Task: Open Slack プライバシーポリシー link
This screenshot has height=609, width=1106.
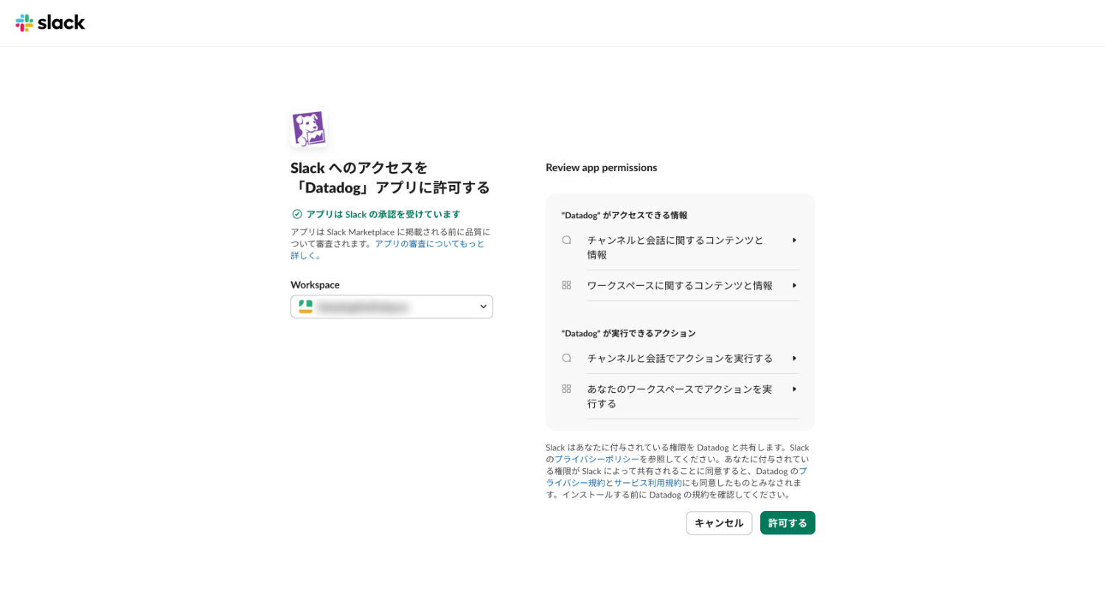Action: click(597, 459)
